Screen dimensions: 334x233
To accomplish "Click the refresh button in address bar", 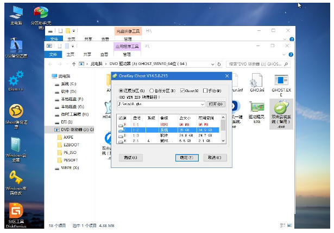I will click(219, 64).
